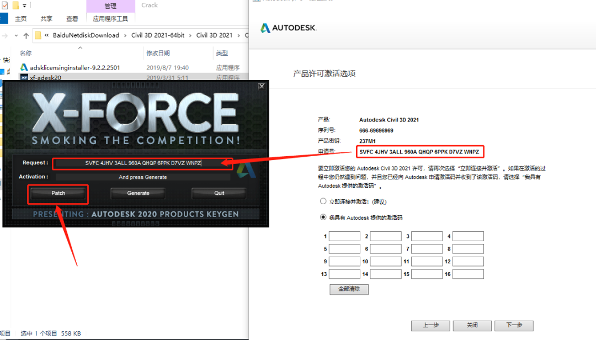
Task: Select the xf-adesk20 file
Action: click(46, 77)
